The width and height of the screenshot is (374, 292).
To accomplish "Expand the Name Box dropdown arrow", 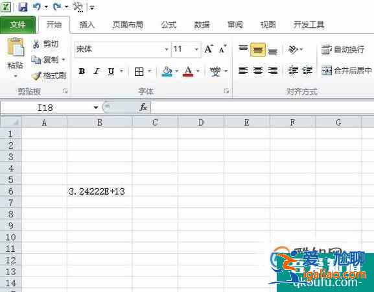I will pos(96,108).
